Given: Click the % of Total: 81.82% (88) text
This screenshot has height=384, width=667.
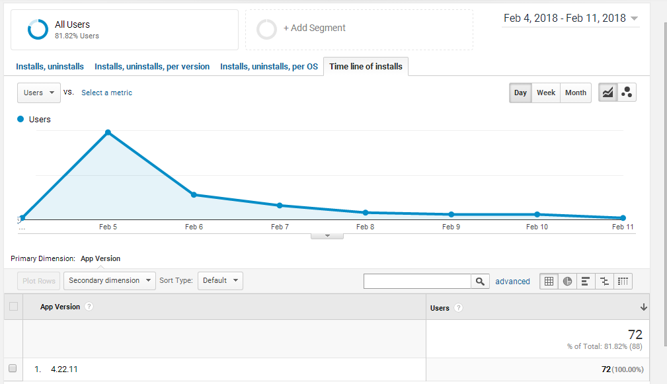Looking at the screenshot, I should 604,346.
